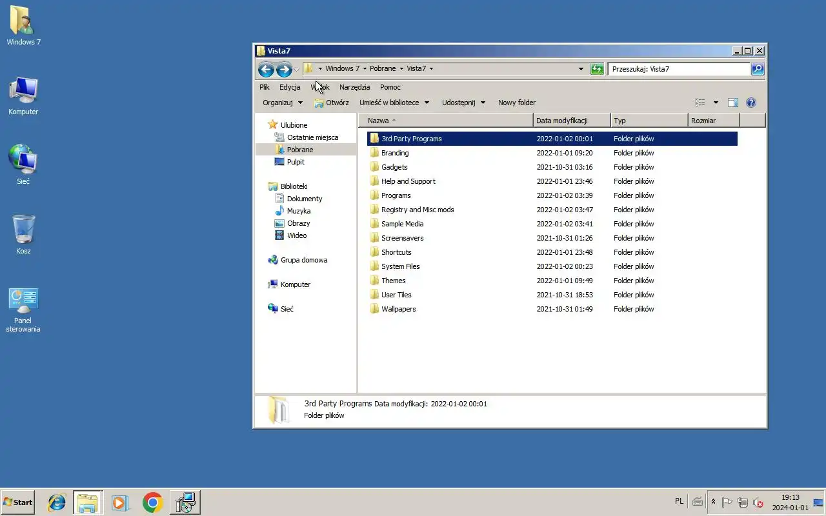Toggle the preview pane icon

[733, 103]
